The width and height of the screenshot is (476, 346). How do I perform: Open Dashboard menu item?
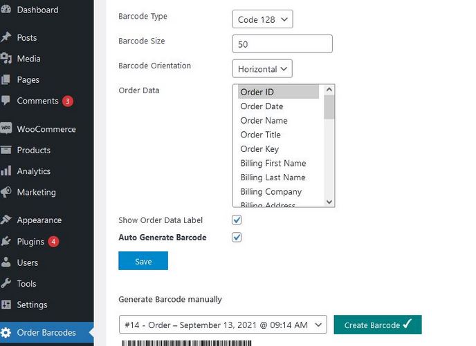click(47, 10)
